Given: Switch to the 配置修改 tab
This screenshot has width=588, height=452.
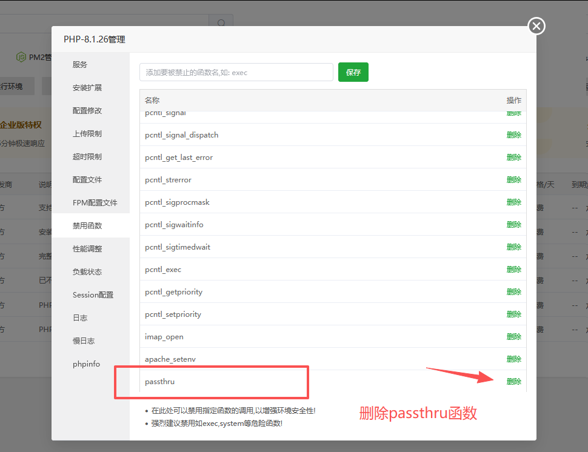Looking at the screenshot, I should coord(87,110).
